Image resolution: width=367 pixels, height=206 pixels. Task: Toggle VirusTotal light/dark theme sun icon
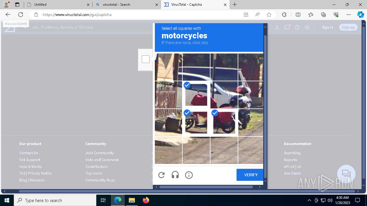click(307, 27)
